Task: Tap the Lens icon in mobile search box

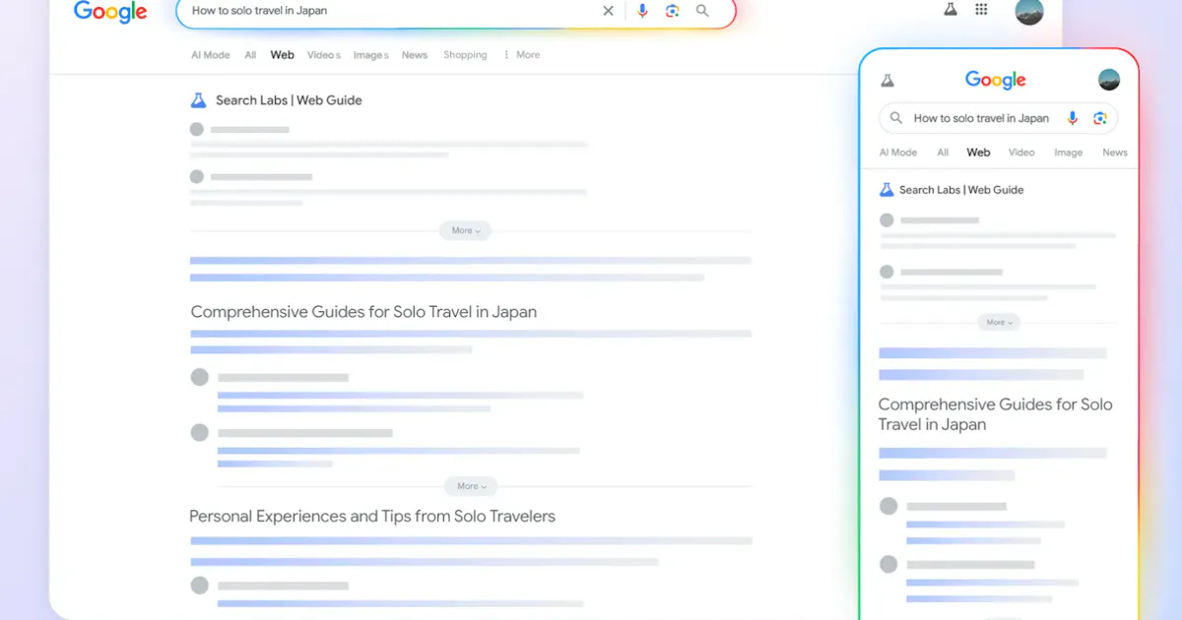Action: tap(1100, 118)
